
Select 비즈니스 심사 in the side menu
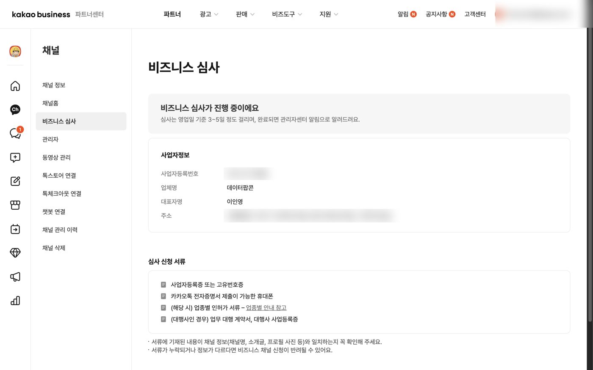pyautogui.click(x=81, y=121)
